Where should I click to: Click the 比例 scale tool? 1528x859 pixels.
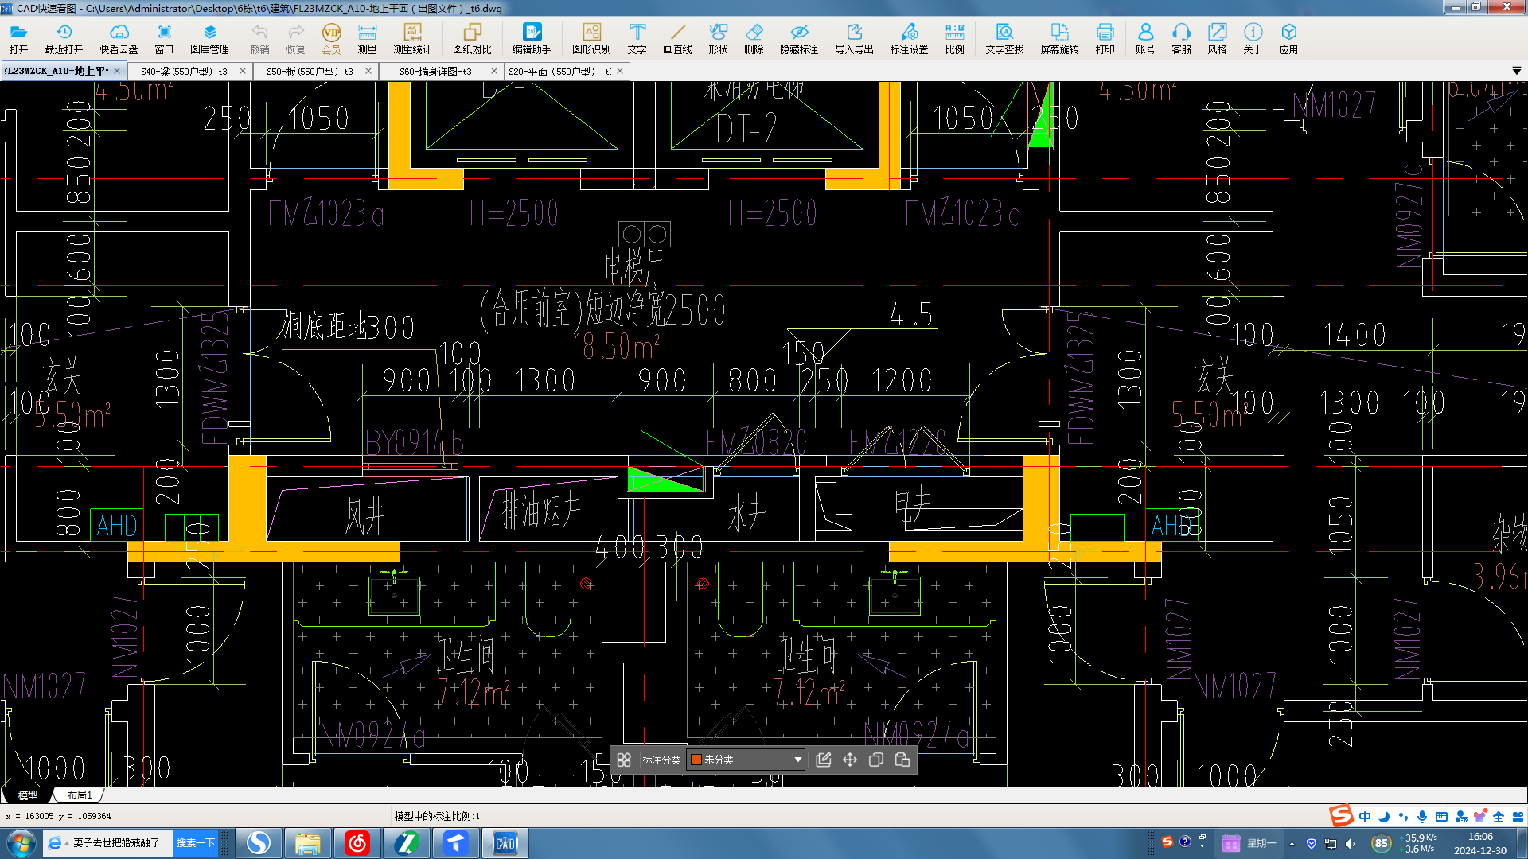pos(954,38)
